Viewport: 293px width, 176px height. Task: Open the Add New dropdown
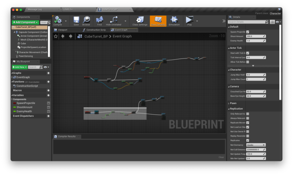click(20, 67)
